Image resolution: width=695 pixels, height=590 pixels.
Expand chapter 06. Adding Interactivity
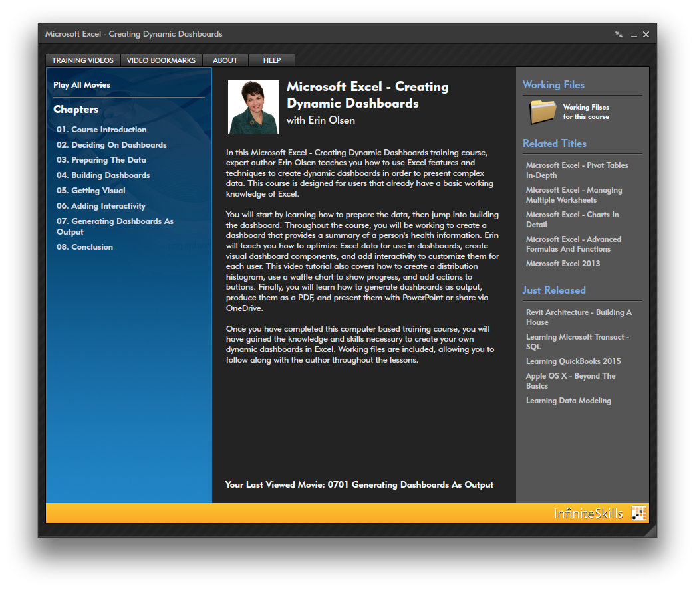(101, 206)
